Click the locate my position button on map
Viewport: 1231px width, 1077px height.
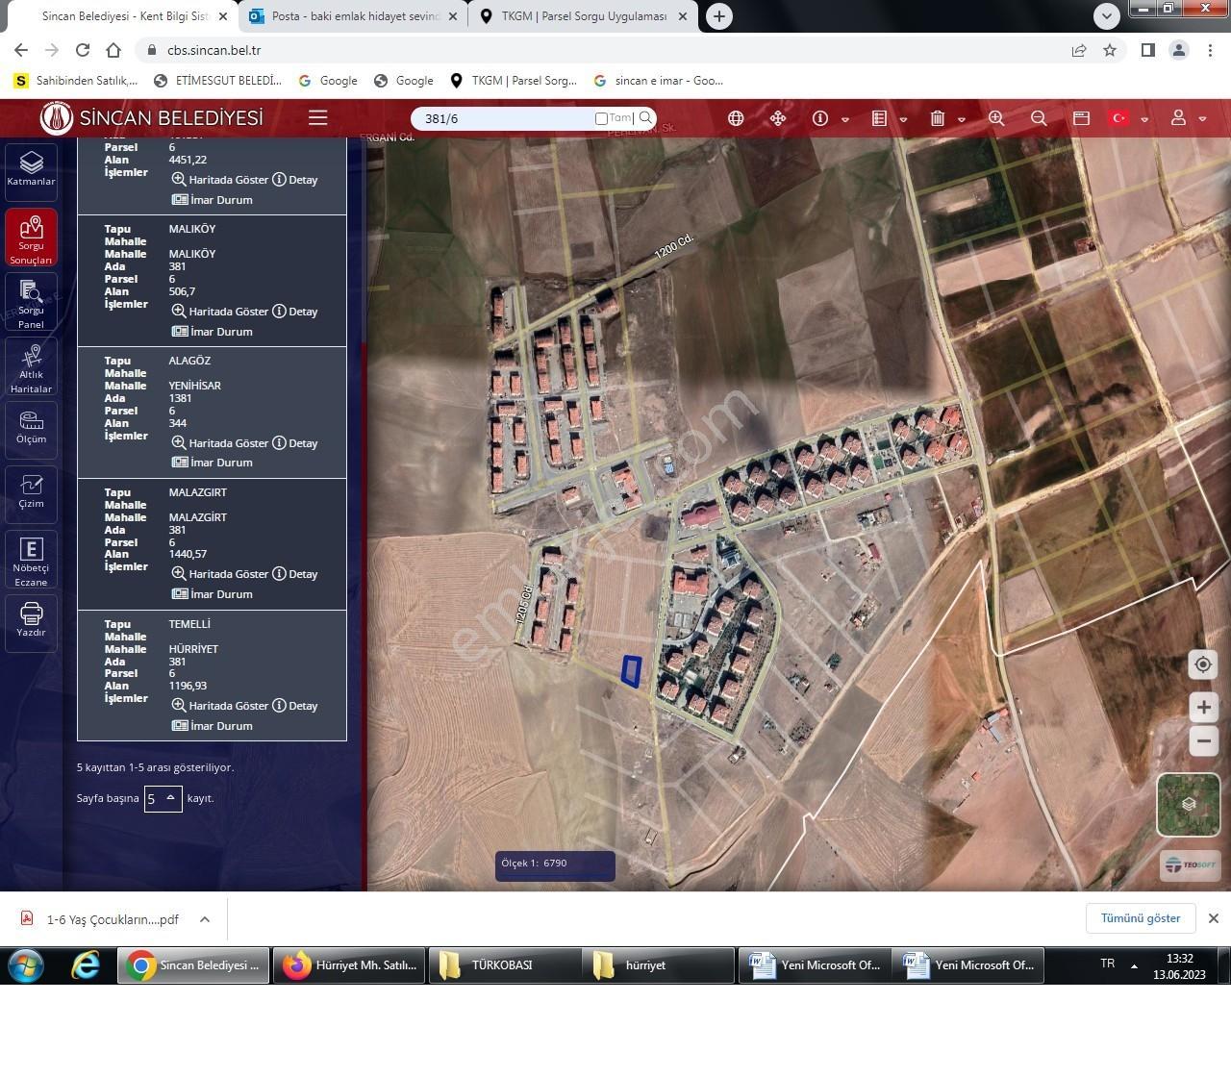pos(1203,664)
